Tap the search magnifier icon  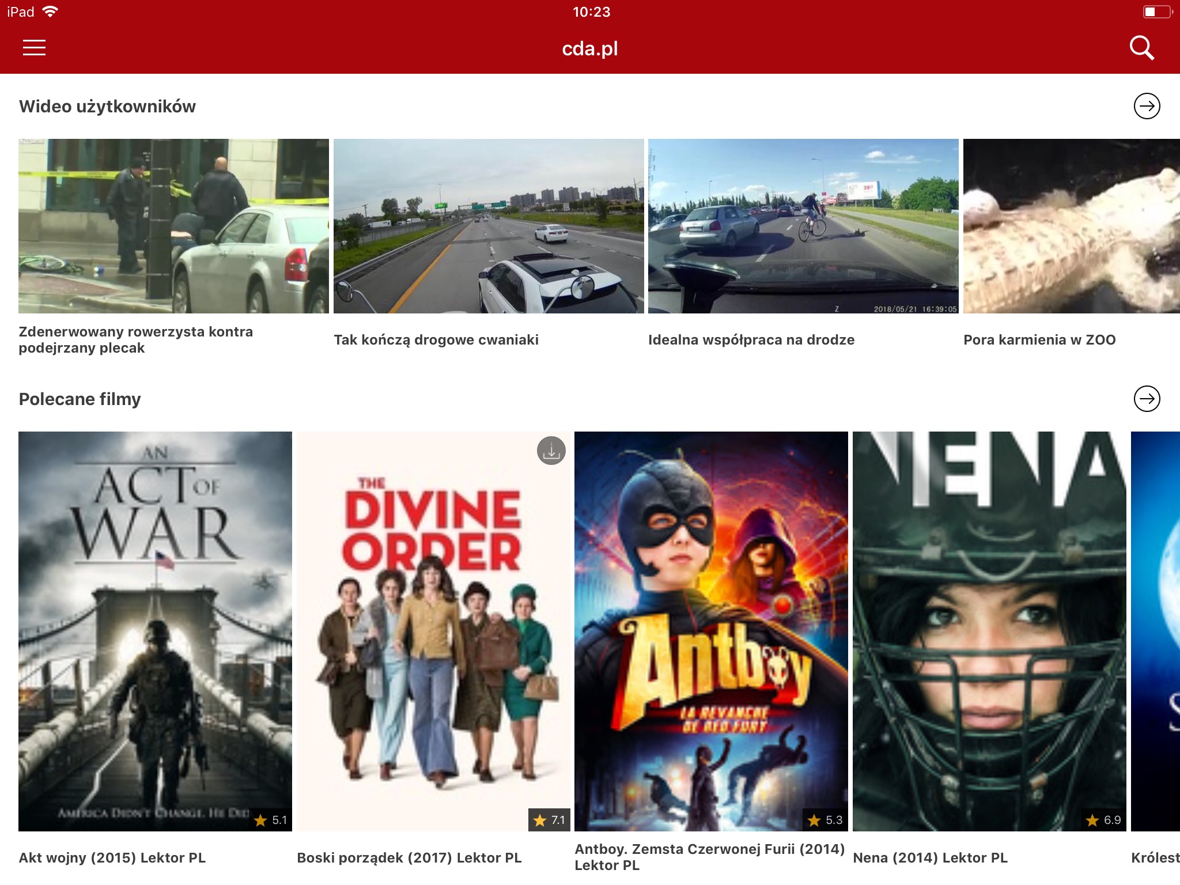coord(1141,48)
